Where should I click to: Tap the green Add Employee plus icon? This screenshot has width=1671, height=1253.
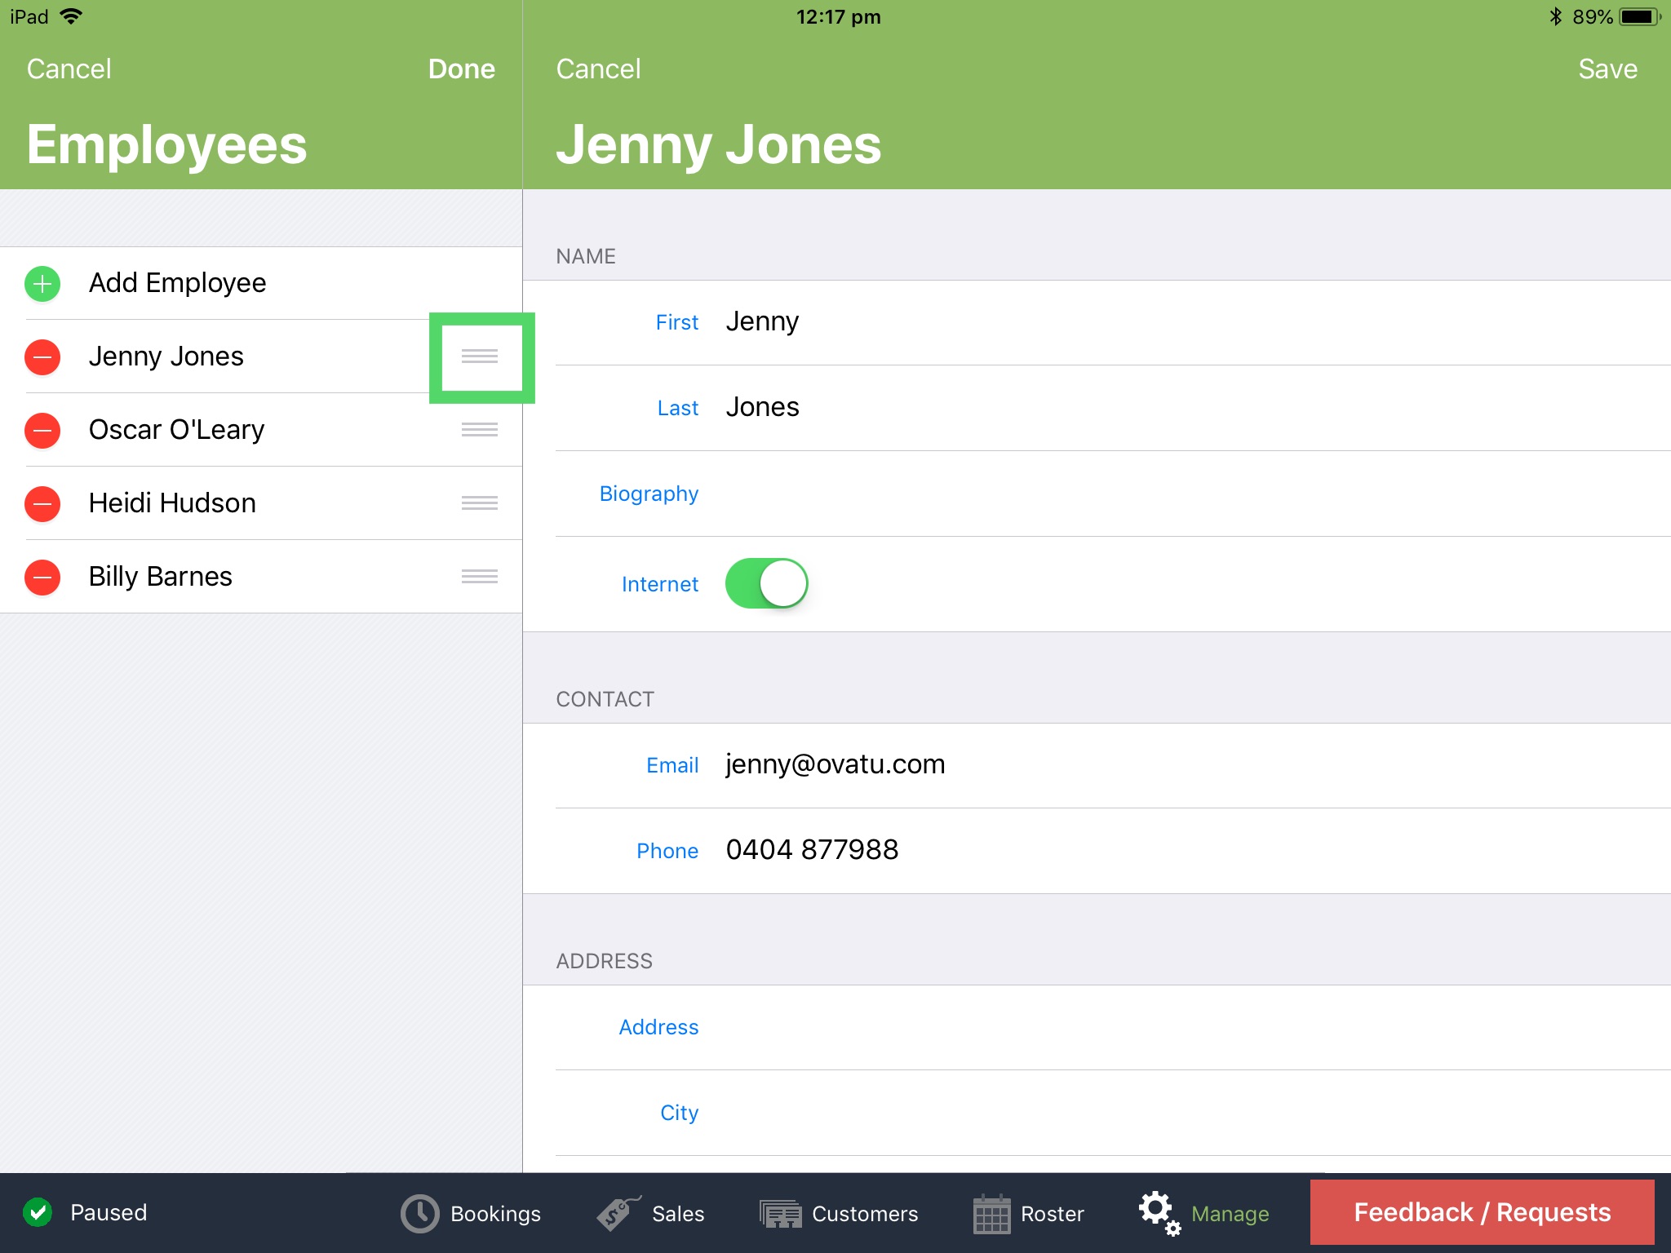click(x=42, y=283)
